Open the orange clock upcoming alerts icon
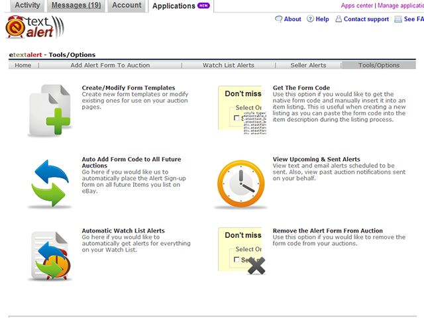Image resolution: width=424 pixels, height=318 pixels. (x=240, y=184)
